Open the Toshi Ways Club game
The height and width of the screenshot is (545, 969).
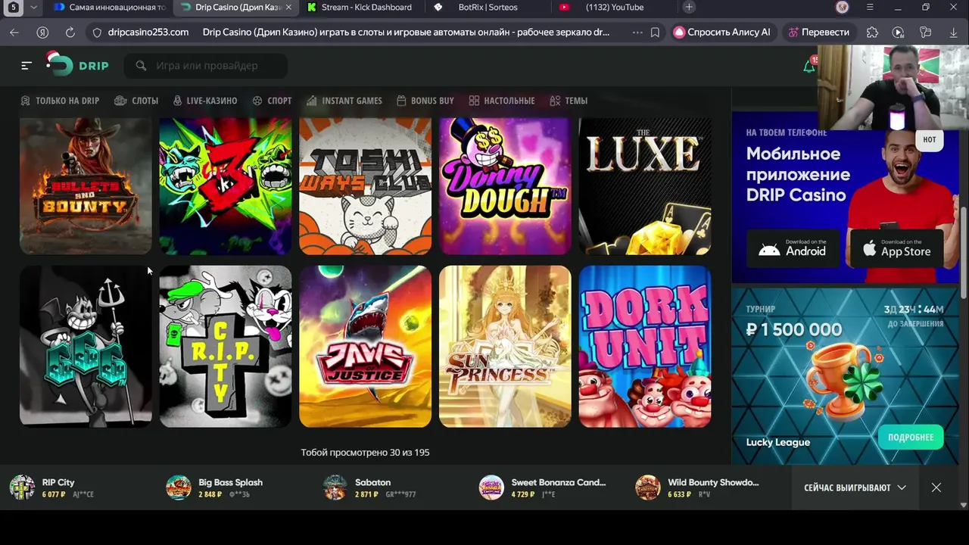365,186
